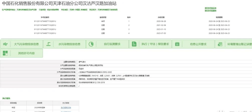Viewport: 252px width, 112px height.
Task: Select the 主要污染物类别 label
Action: point(70,62)
